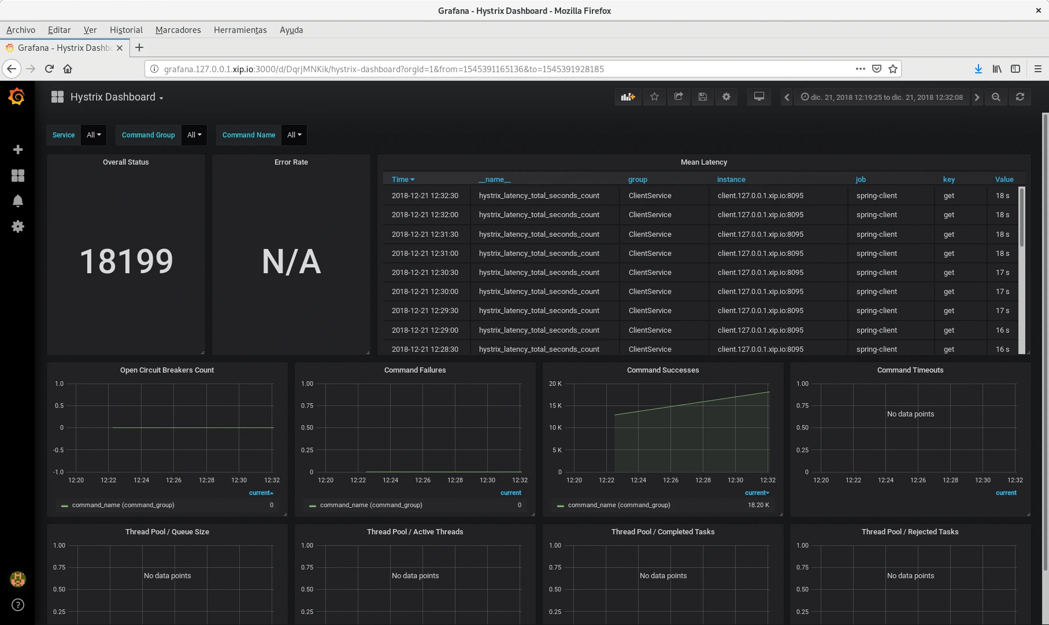Screen dimensions: 1049x625
Task: Open the Marcadores menu
Action: [x=178, y=30]
